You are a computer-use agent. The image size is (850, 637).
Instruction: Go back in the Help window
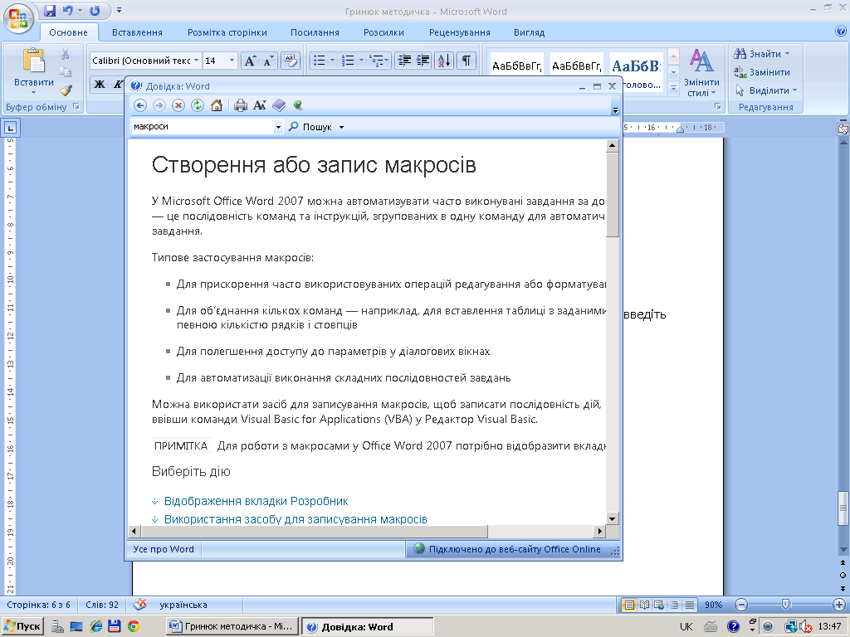coord(139,105)
